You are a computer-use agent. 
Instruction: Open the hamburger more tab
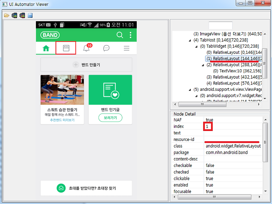point(127,48)
